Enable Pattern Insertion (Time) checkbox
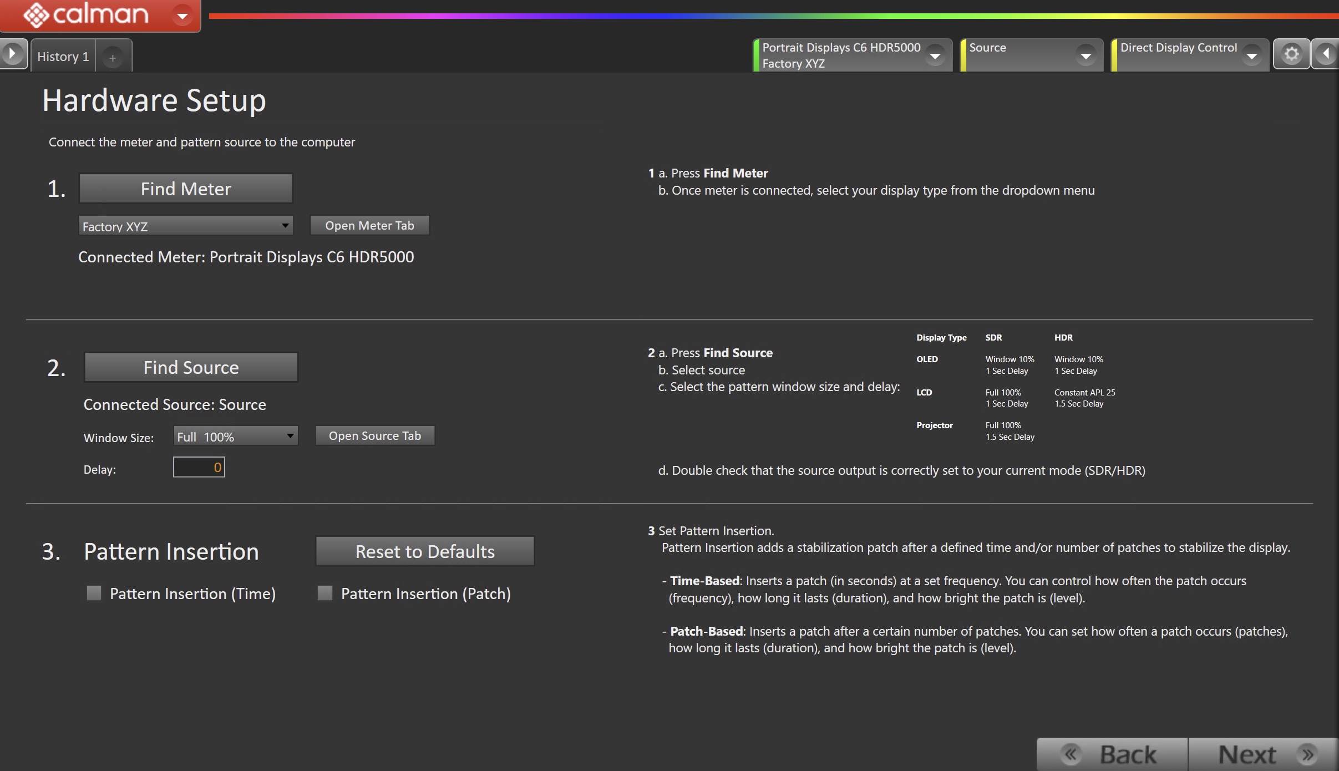 click(94, 594)
